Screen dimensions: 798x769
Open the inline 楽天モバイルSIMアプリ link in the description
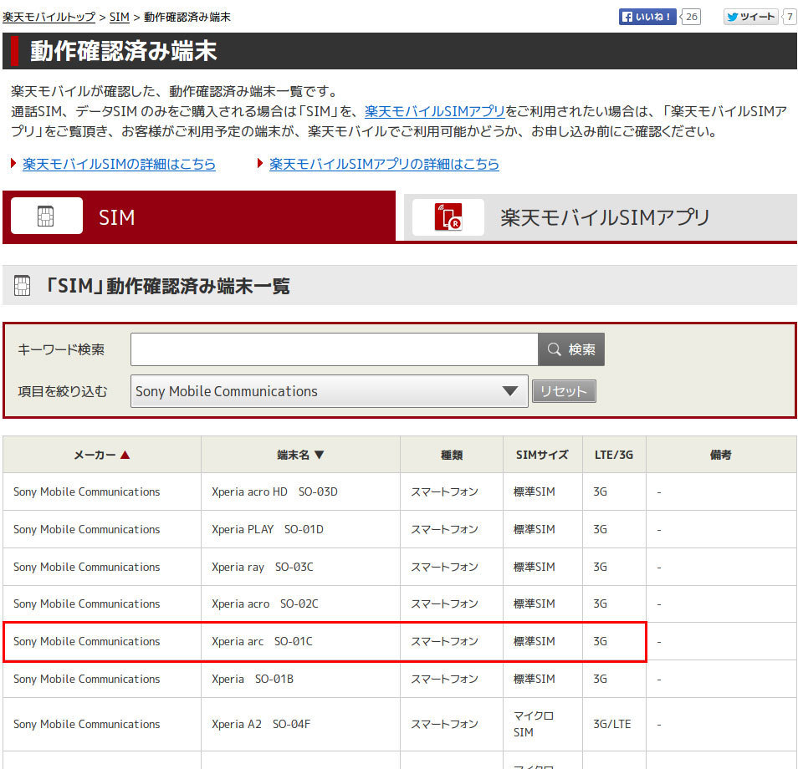[x=435, y=111]
